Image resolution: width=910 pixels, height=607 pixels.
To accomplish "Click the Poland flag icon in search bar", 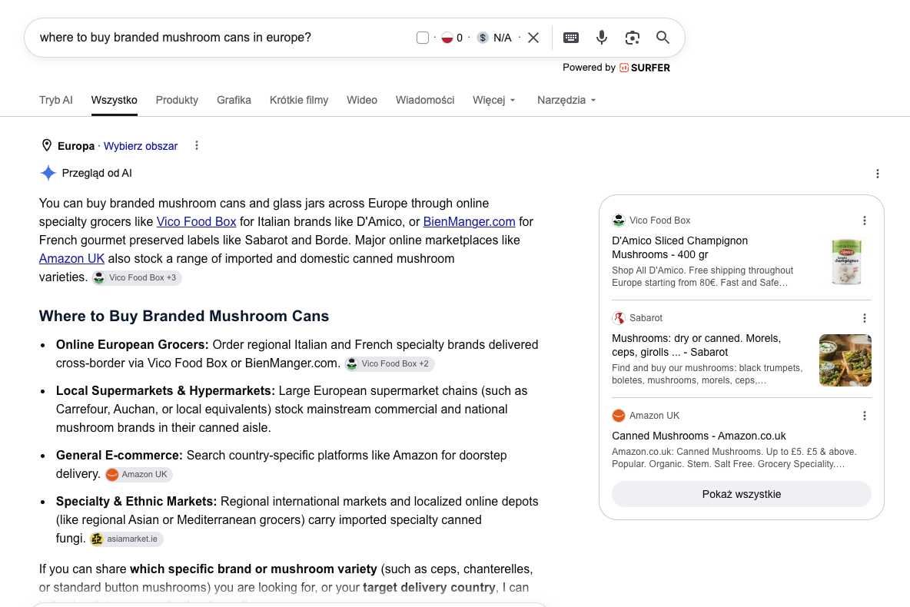I will point(447,38).
